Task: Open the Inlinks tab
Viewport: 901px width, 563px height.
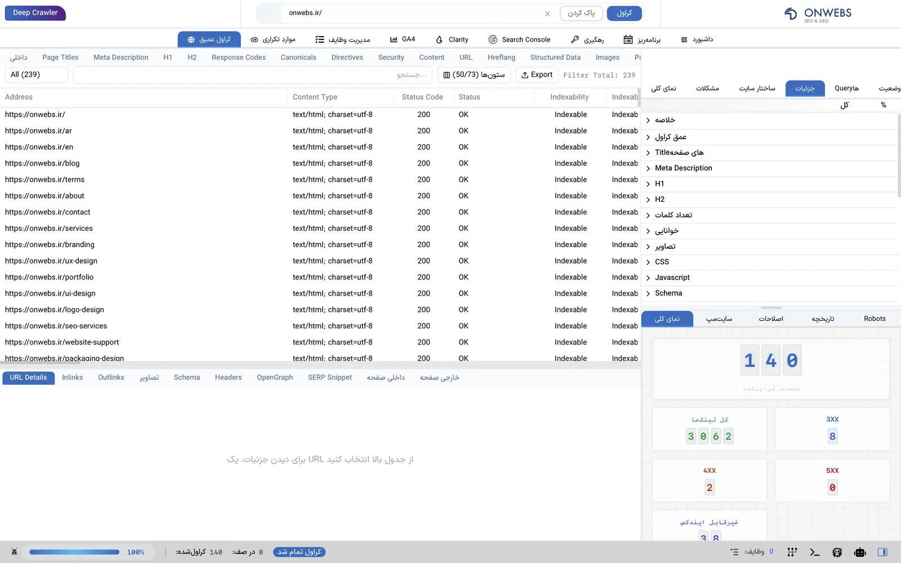Action: [73, 378]
